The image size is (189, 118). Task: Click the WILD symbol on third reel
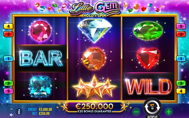(x=148, y=87)
